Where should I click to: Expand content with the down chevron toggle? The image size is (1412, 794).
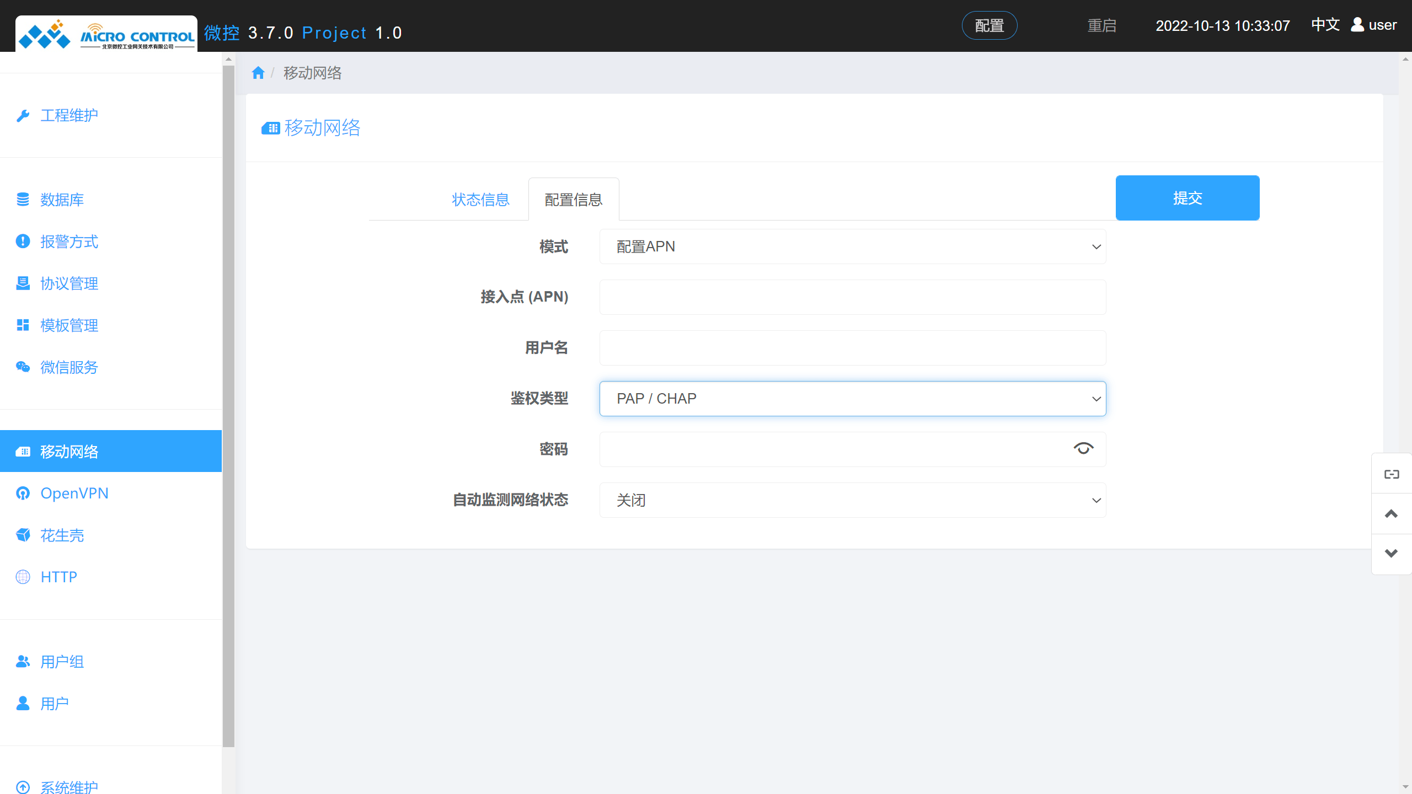[1391, 553]
